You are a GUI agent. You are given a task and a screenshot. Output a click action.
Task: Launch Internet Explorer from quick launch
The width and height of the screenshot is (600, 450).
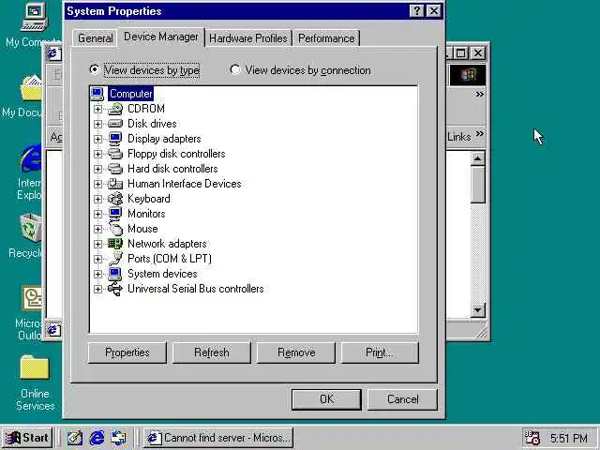click(97, 438)
